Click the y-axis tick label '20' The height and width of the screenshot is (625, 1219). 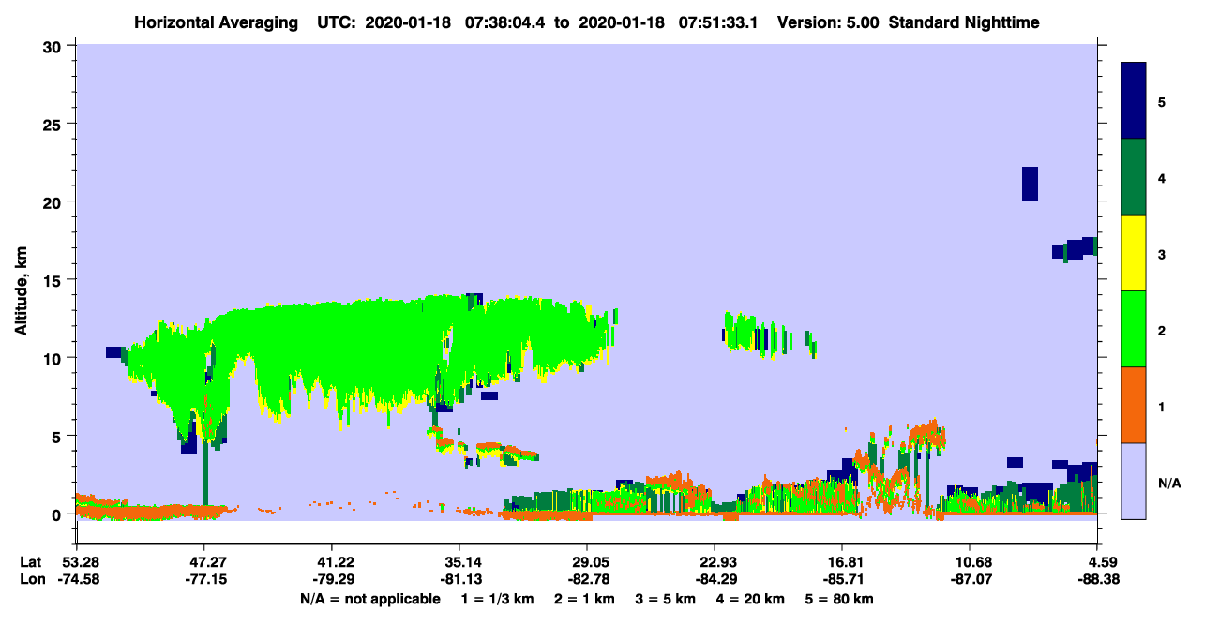[54, 201]
